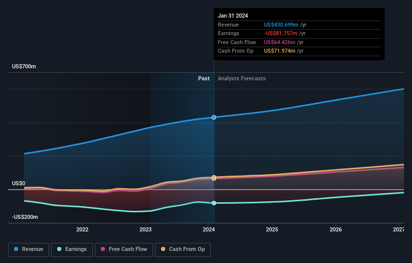
Task: Click the Free Cash Flow label in tooltip
Action: [x=237, y=42]
